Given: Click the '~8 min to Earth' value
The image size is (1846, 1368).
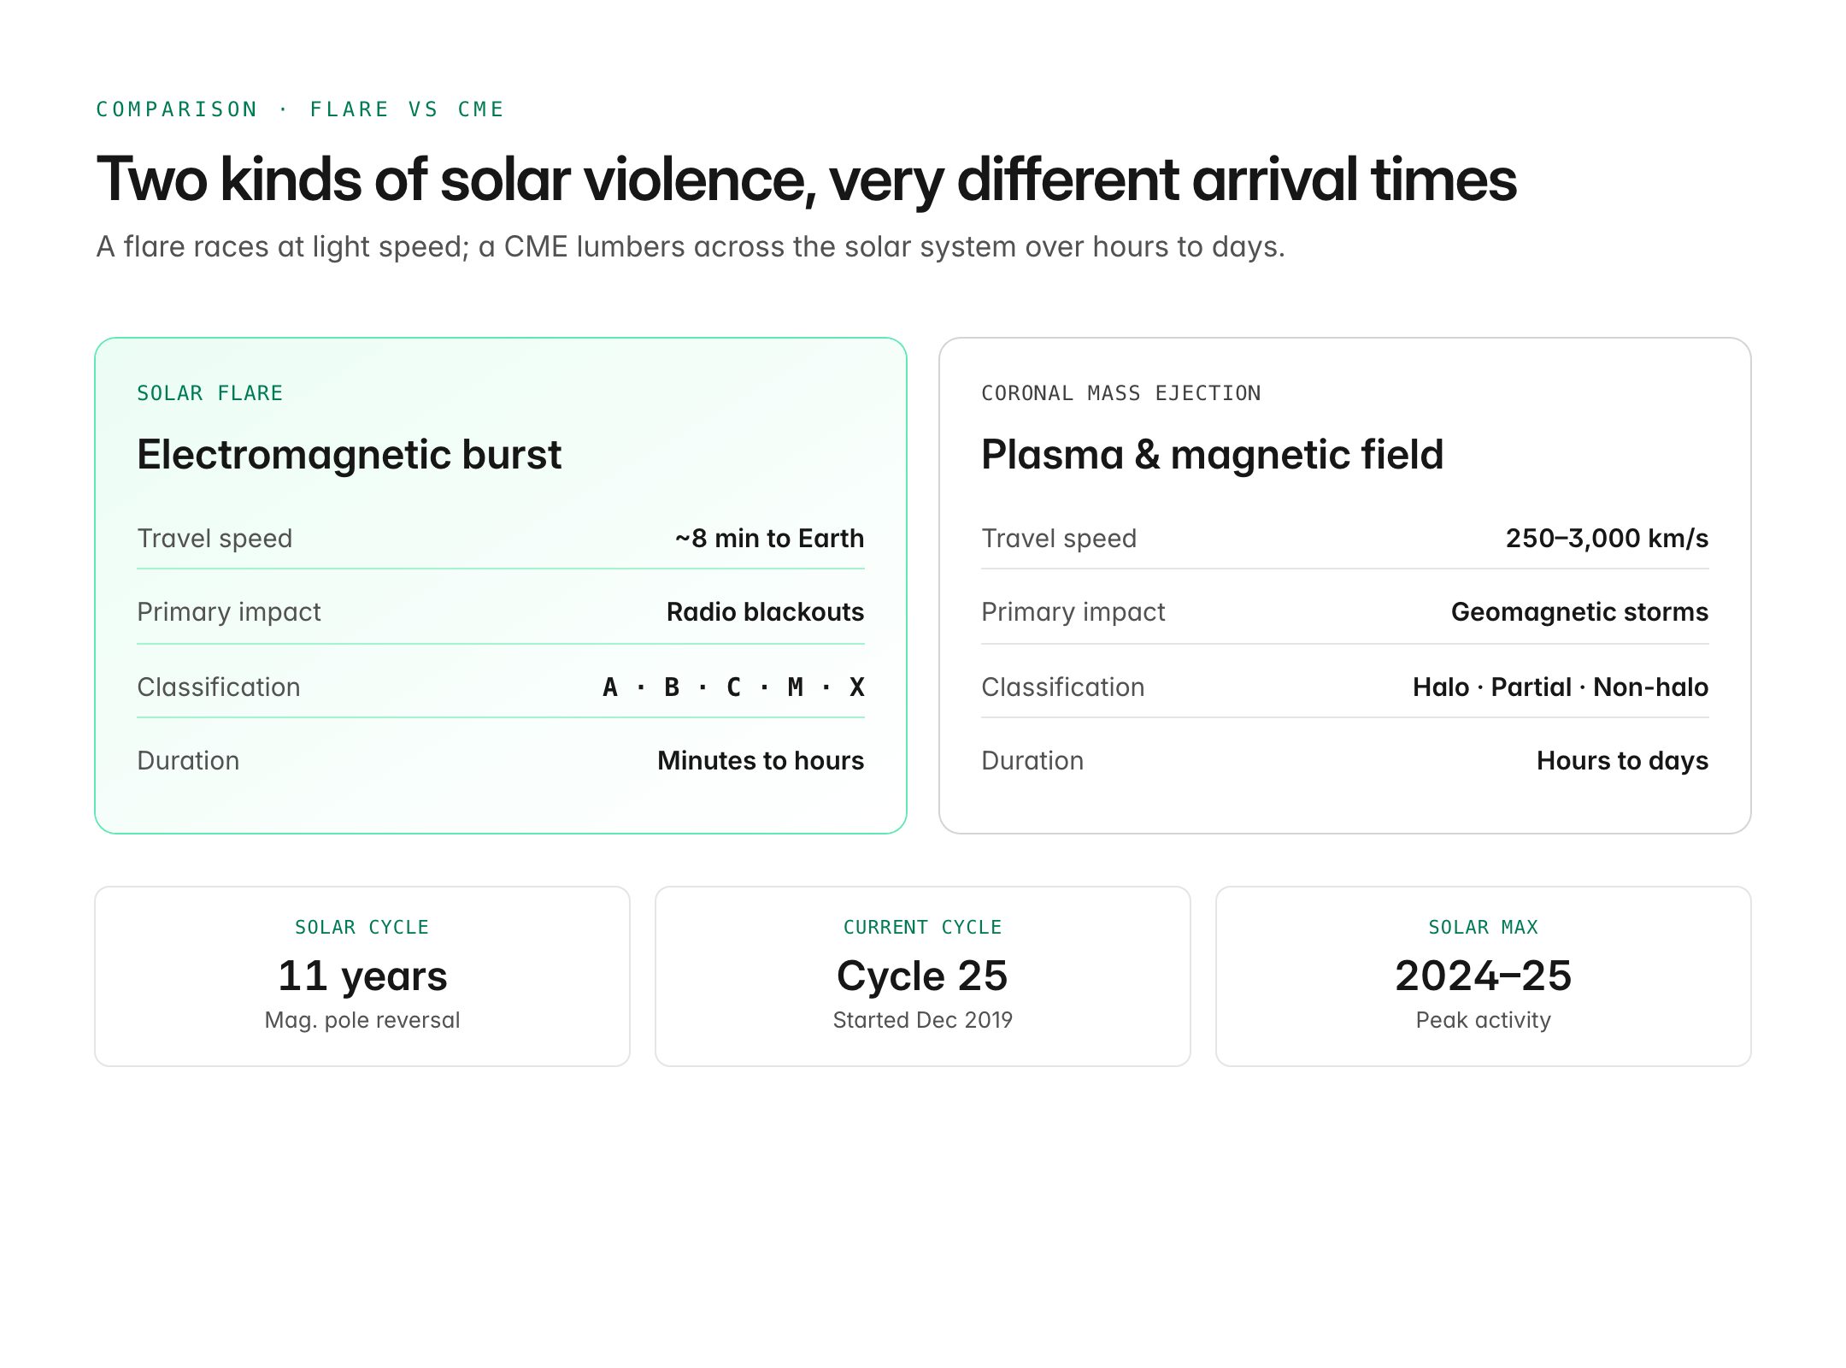Looking at the screenshot, I should click(x=769, y=539).
